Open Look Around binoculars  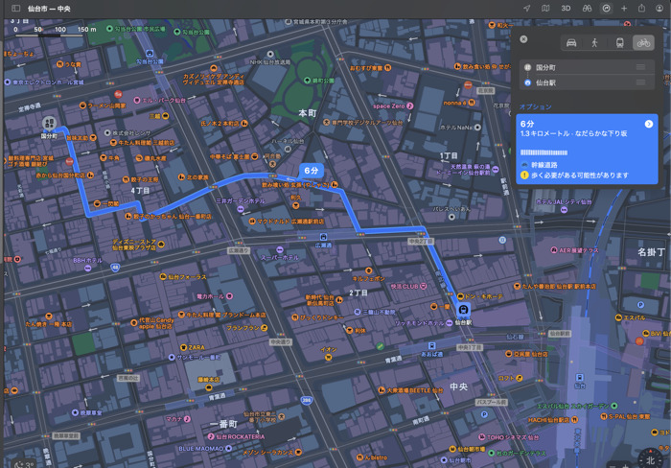point(587,8)
